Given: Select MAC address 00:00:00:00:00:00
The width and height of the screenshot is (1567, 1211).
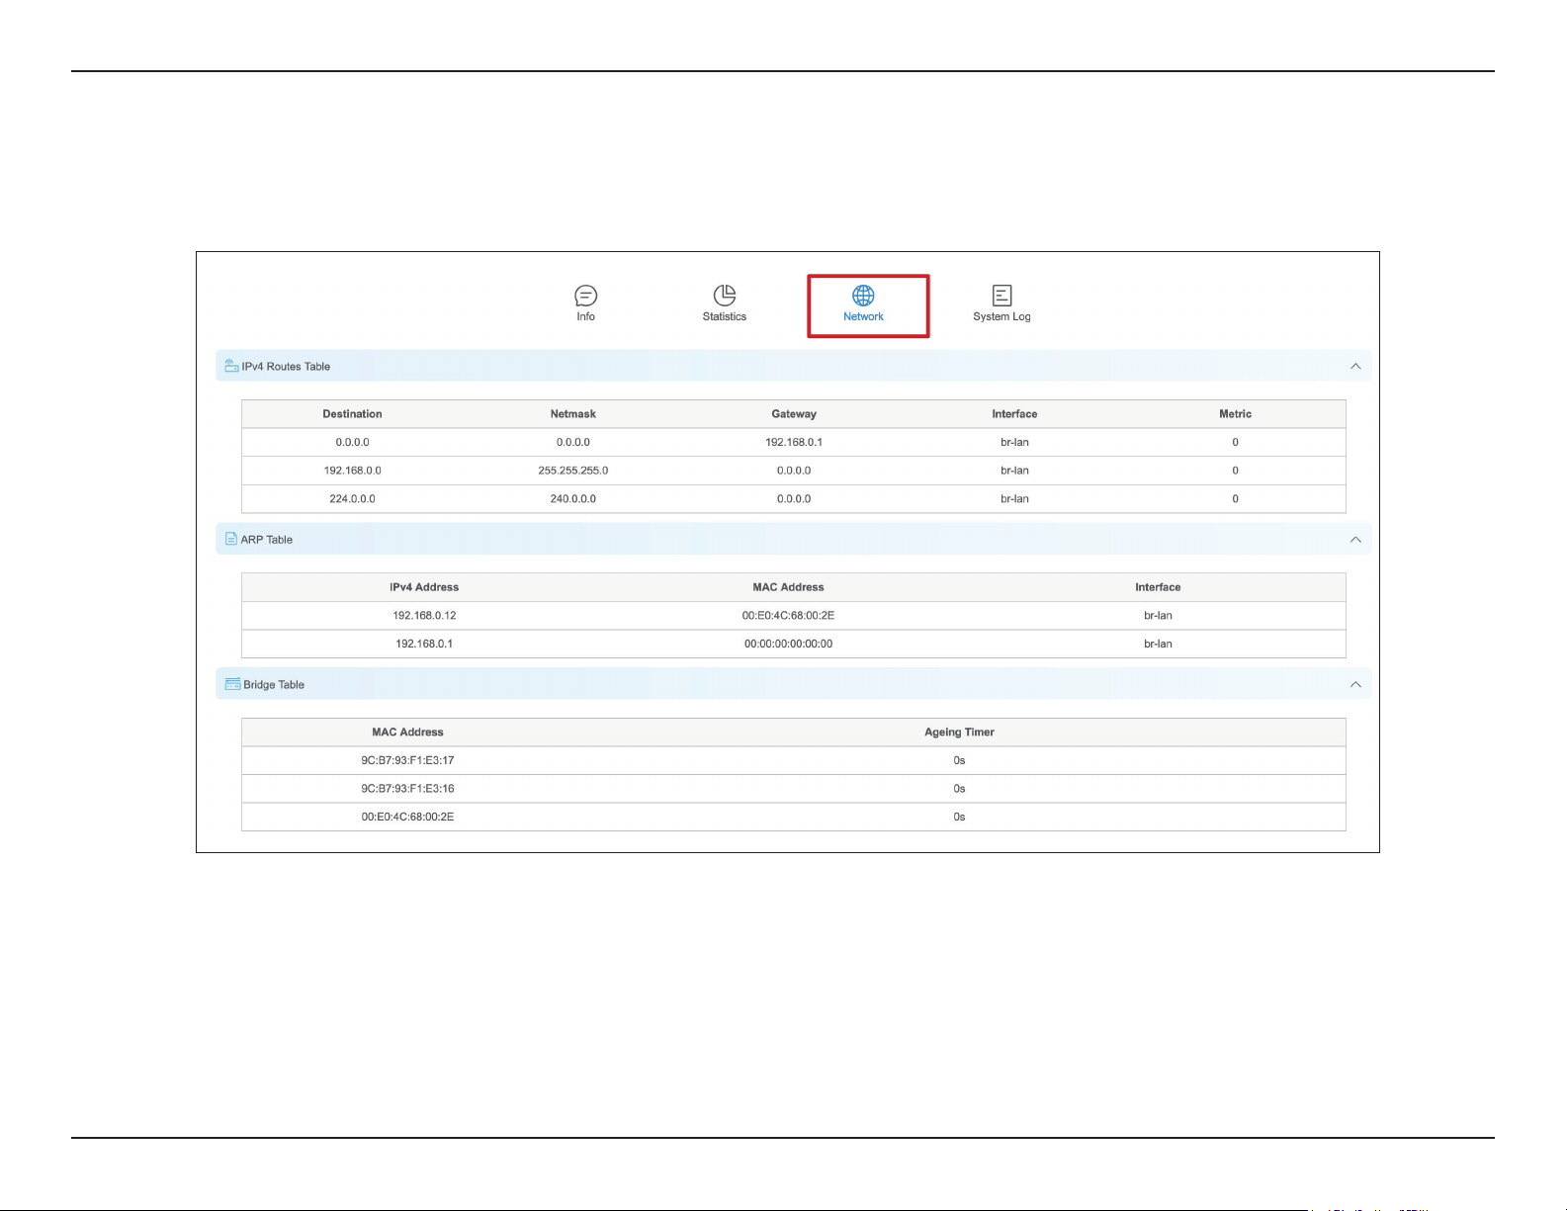Looking at the screenshot, I should tap(788, 644).
